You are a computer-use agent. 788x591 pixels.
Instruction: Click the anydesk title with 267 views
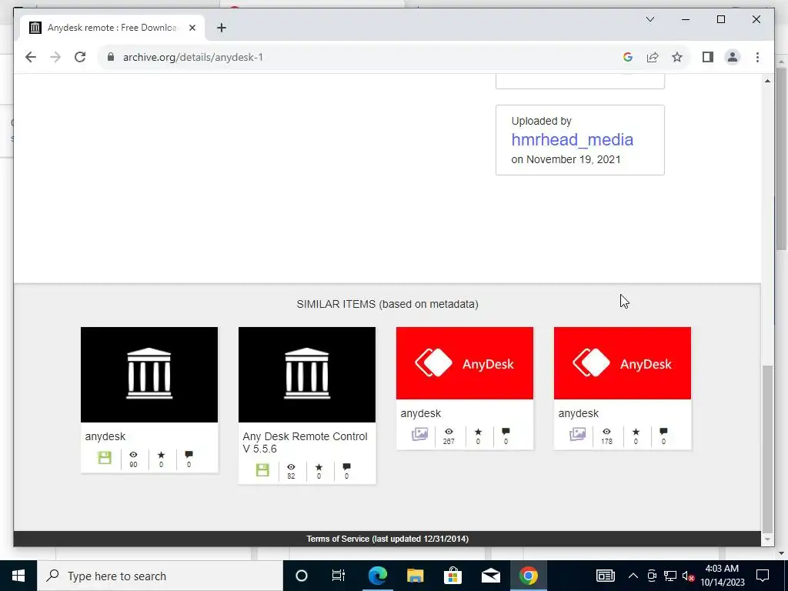point(421,413)
